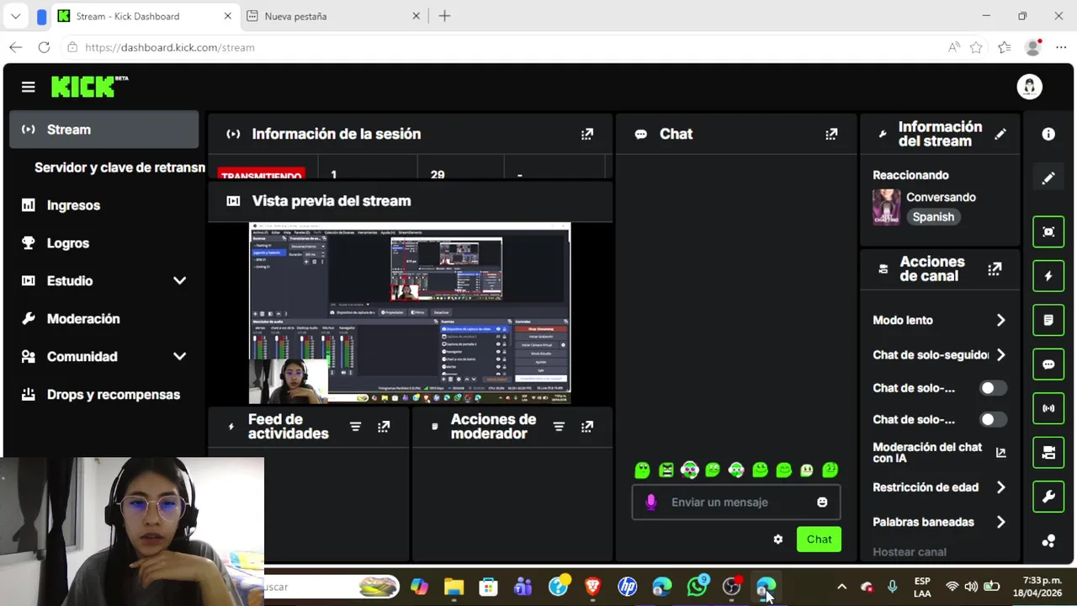Open Brave browser from the taskbar
The width and height of the screenshot is (1077, 606).
[593, 587]
